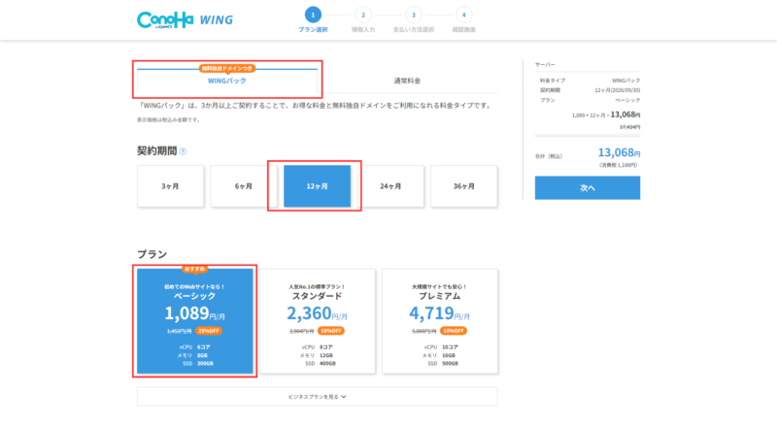This screenshot has width=777, height=423.
Task: Choose the ベーシック plan card
Action: tap(195, 322)
